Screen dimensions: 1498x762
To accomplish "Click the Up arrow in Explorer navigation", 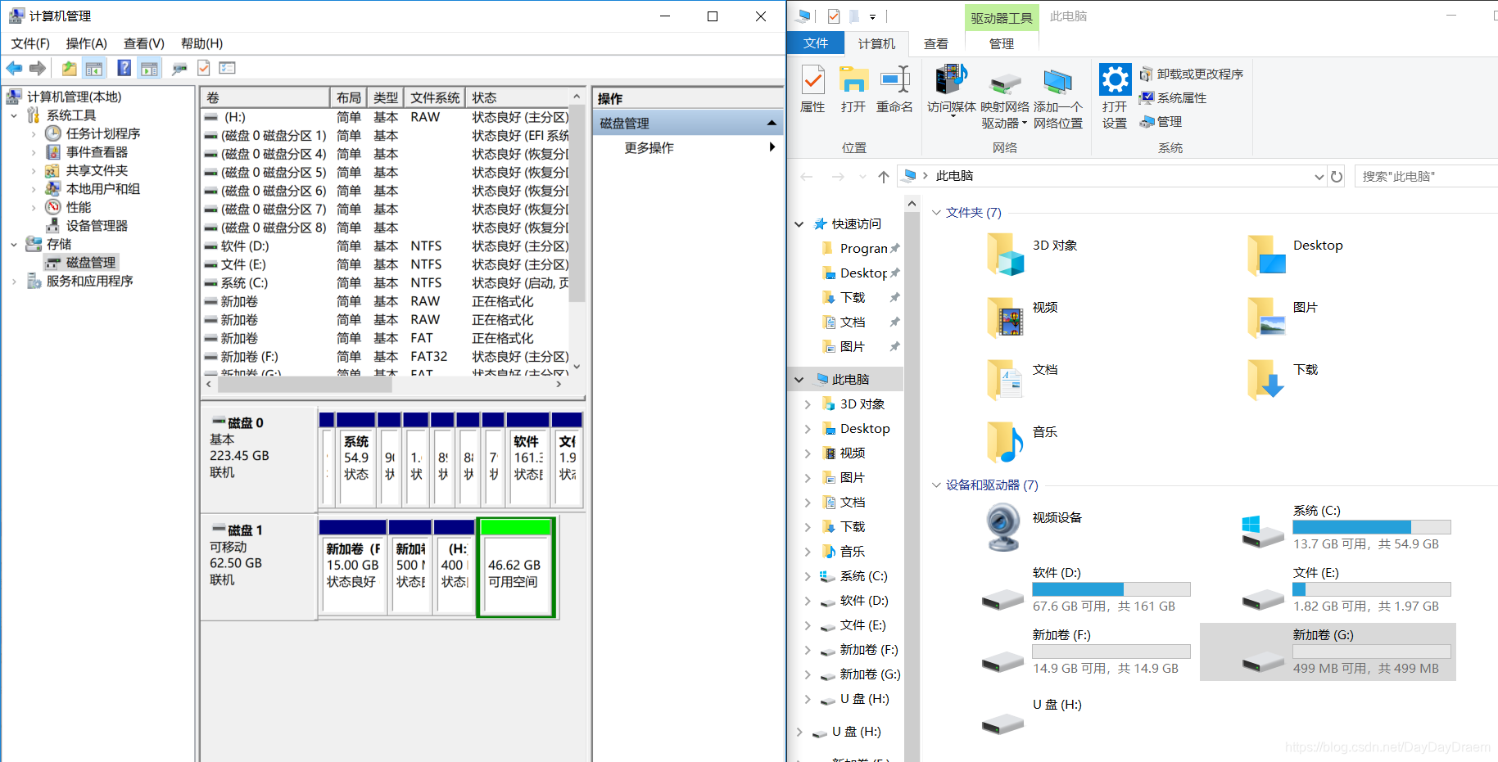I will [x=883, y=176].
